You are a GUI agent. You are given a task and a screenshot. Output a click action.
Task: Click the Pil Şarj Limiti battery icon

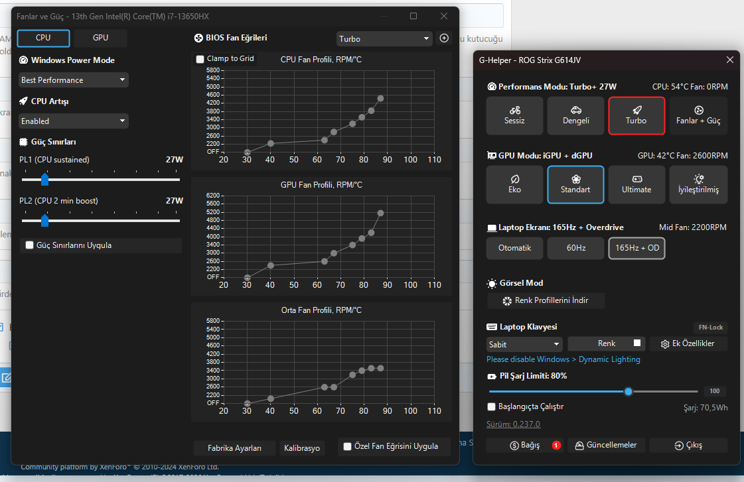492,377
